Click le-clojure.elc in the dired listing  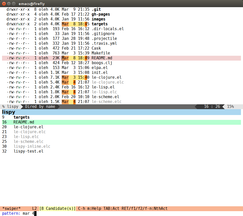(x=107, y=82)
